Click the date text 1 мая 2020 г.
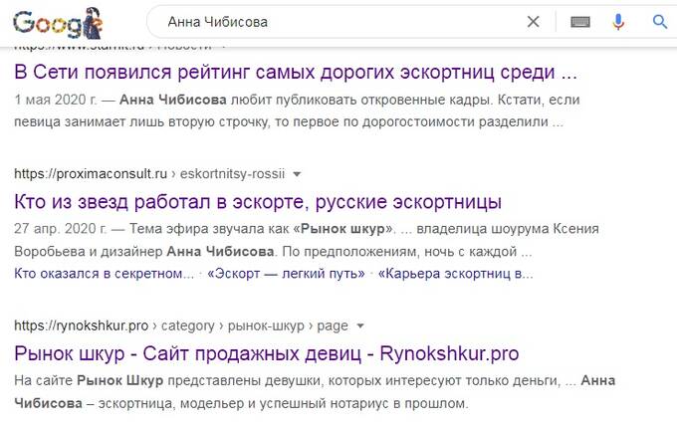Image resolution: width=677 pixels, height=428 pixels. 56,100
